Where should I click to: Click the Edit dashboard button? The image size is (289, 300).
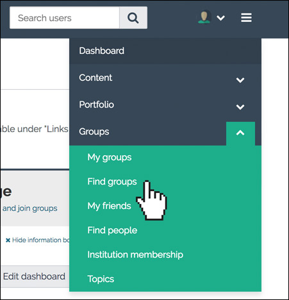[35, 276]
